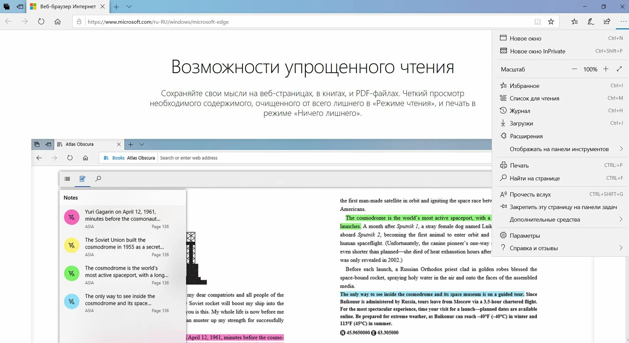Click the set tabs aside arrow icon
Image resolution: width=629 pixels, height=343 pixels.
pyautogui.click(x=20, y=7)
